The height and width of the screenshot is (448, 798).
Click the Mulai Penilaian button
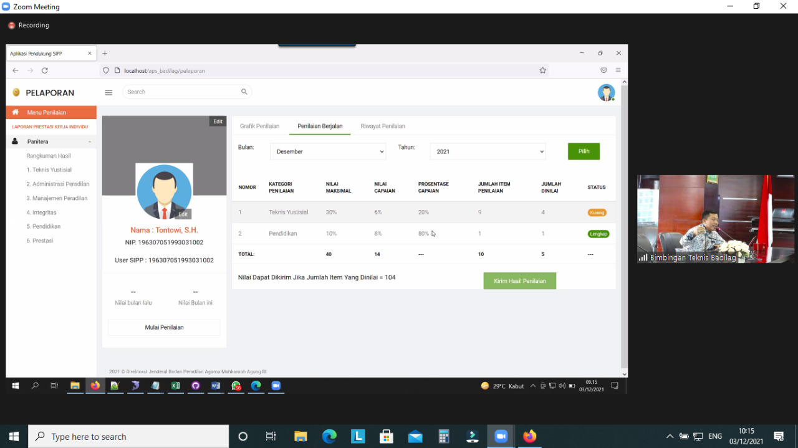coord(164,327)
